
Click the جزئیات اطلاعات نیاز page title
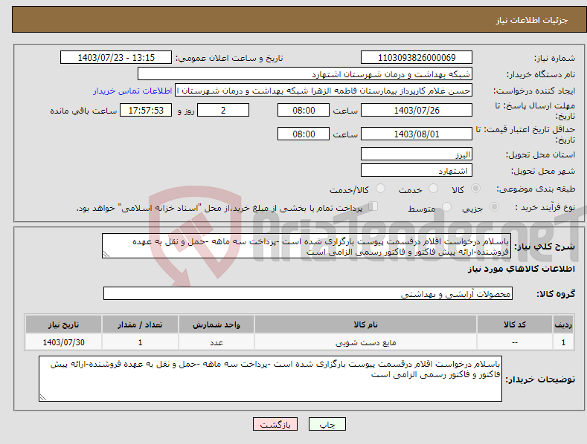532,20
